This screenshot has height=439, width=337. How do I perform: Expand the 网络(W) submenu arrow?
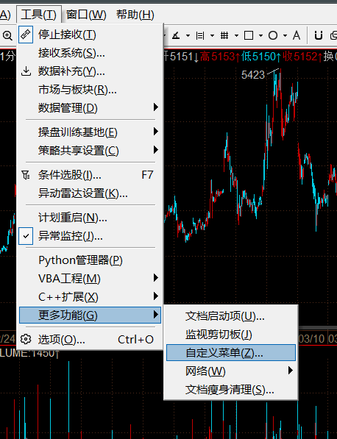(x=291, y=371)
